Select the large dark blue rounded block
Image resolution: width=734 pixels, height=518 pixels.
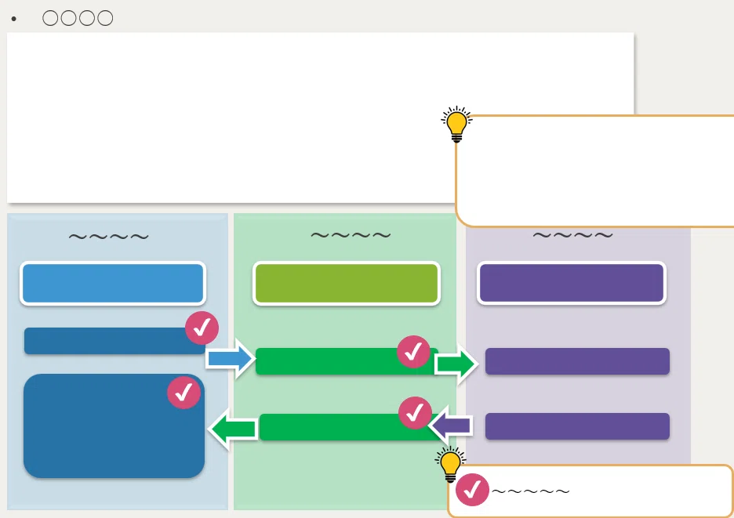pyautogui.click(x=114, y=426)
